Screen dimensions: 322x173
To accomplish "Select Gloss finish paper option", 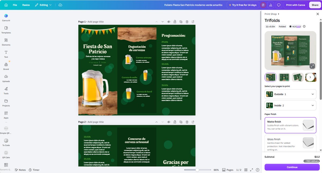I will [x=290, y=143].
